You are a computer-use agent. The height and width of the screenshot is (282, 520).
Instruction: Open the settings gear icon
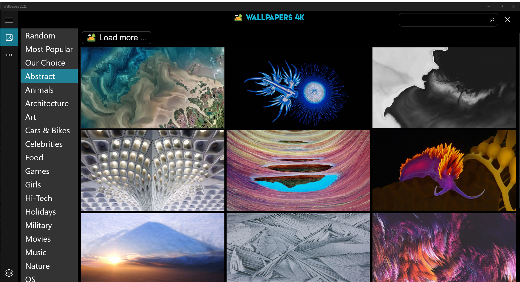[9, 273]
